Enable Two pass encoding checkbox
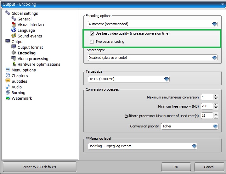 click(x=92, y=42)
